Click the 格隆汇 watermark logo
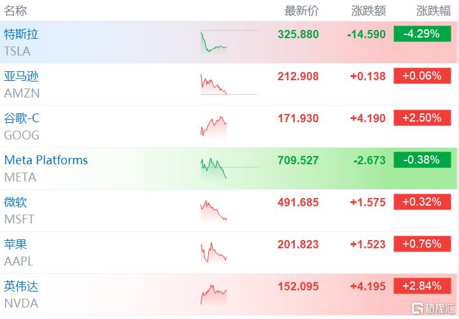 click(x=434, y=308)
